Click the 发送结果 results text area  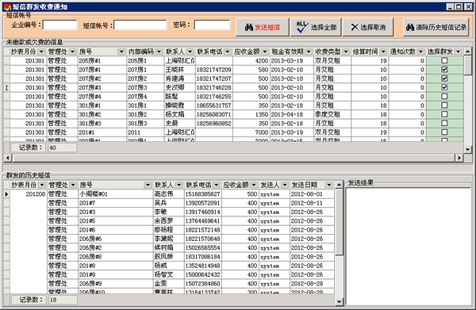click(x=409, y=247)
